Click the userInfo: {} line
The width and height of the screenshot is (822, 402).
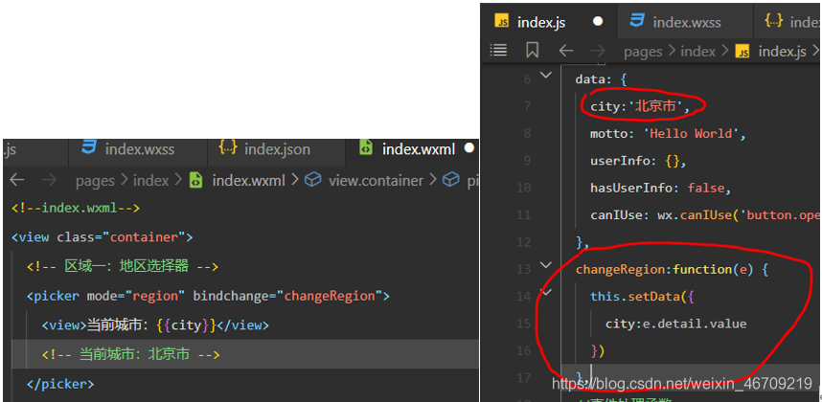pyautogui.click(x=638, y=161)
